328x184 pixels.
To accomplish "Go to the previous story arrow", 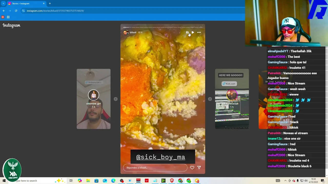I will point(116,99).
